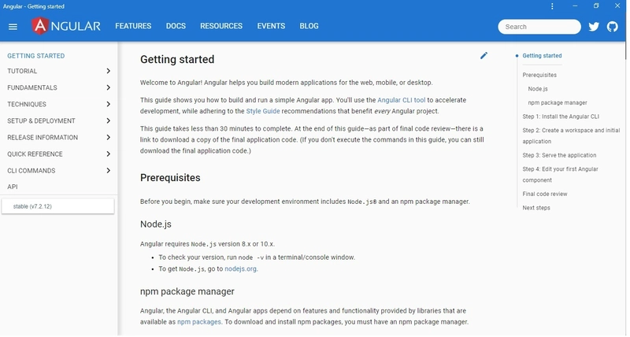
Task: Click the "Prerequisites" section heading
Action: click(x=170, y=178)
